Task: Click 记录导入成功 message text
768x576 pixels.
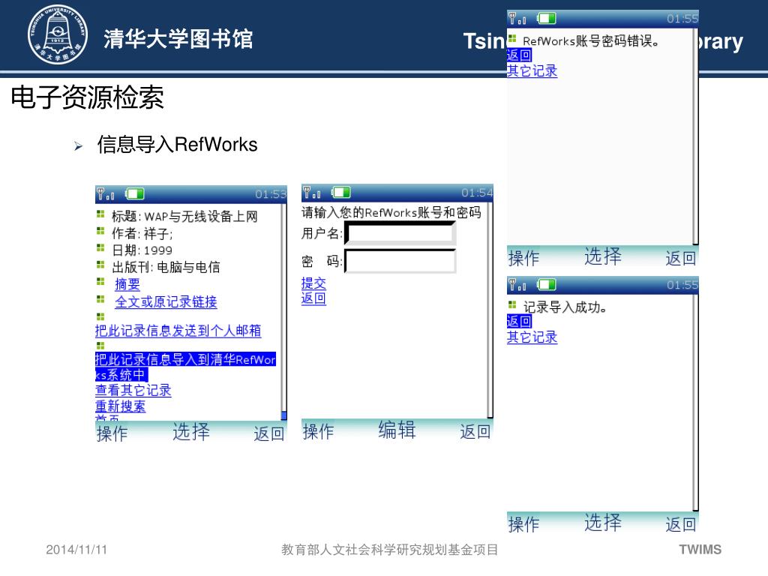Action: (565, 307)
